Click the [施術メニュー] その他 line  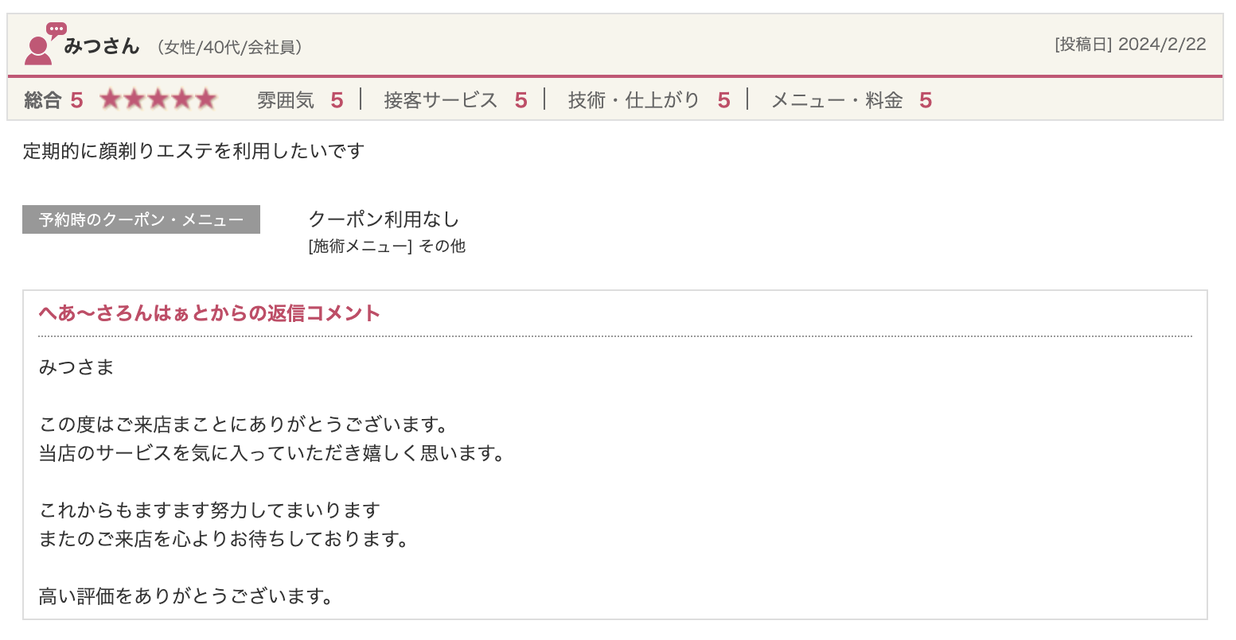coord(387,246)
